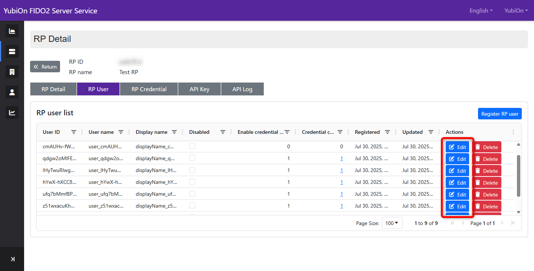This screenshot has width=534, height=271.
Task: Open the English language dropdown
Action: (481, 10)
